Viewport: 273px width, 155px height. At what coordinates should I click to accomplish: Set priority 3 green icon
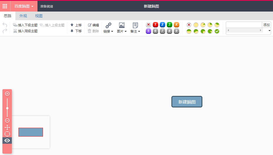[x=170, y=25]
